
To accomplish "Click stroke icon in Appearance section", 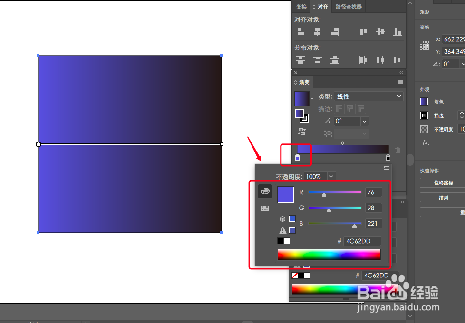I will [424, 115].
